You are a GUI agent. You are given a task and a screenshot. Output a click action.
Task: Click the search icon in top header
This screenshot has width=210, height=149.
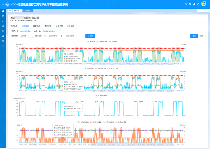[x=186, y=4]
